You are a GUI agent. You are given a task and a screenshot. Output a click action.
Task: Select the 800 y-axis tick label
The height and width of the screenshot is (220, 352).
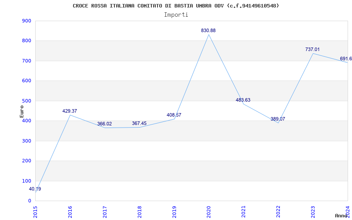pos(26,41)
